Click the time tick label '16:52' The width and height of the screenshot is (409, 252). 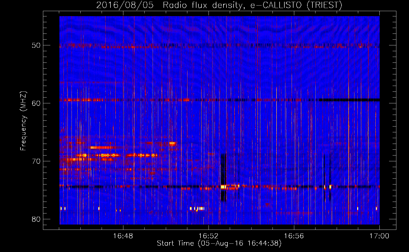pyautogui.click(x=209, y=236)
